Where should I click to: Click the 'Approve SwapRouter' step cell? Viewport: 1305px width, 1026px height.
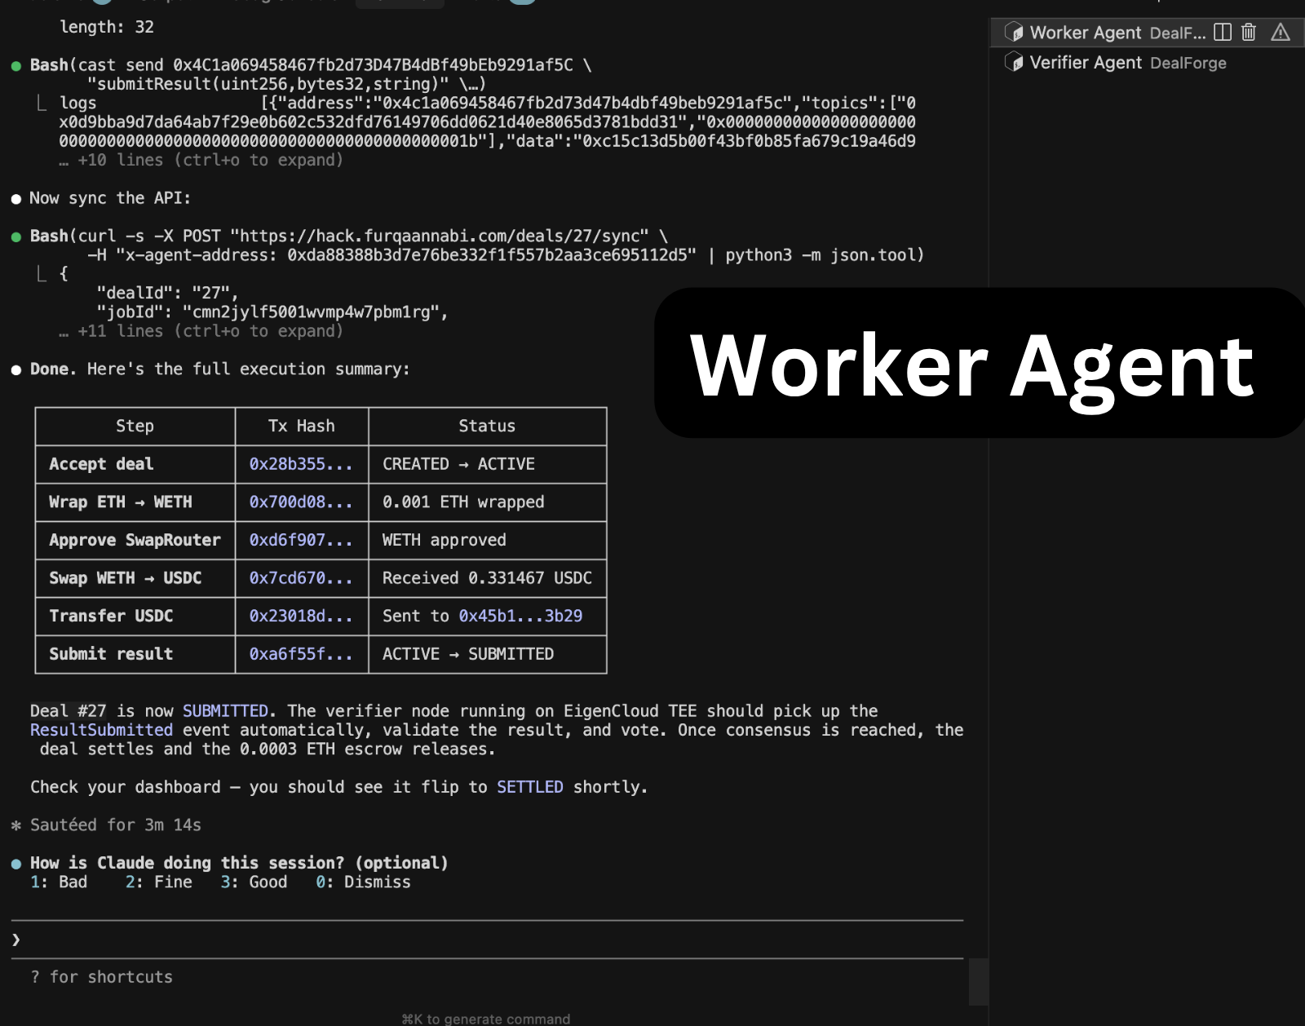click(x=135, y=540)
